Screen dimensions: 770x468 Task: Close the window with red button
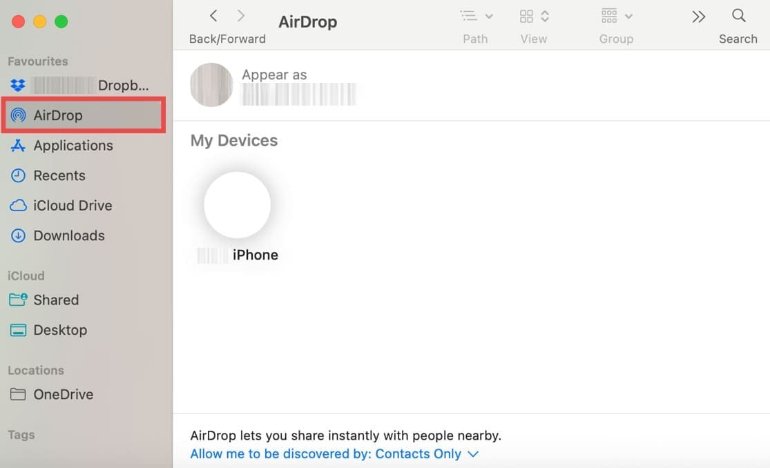tap(18, 21)
